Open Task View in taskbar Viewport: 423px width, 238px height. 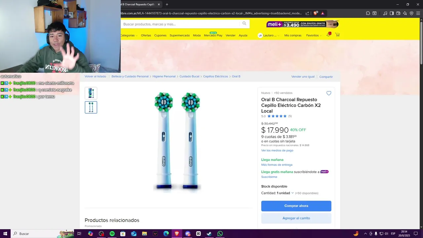(79, 234)
